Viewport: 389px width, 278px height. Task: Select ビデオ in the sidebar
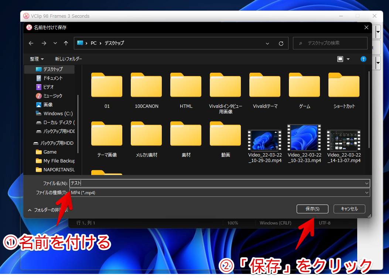coord(45,87)
